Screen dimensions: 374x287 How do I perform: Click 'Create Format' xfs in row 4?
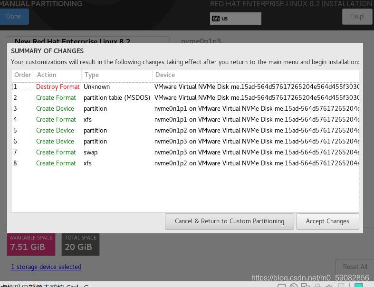pos(56,120)
